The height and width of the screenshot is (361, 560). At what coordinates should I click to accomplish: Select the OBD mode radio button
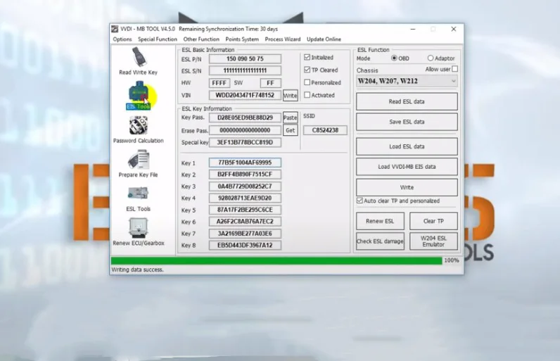click(x=394, y=58)
